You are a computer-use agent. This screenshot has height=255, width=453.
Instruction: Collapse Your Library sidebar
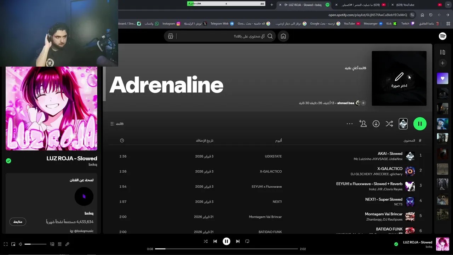coord(442,52)
